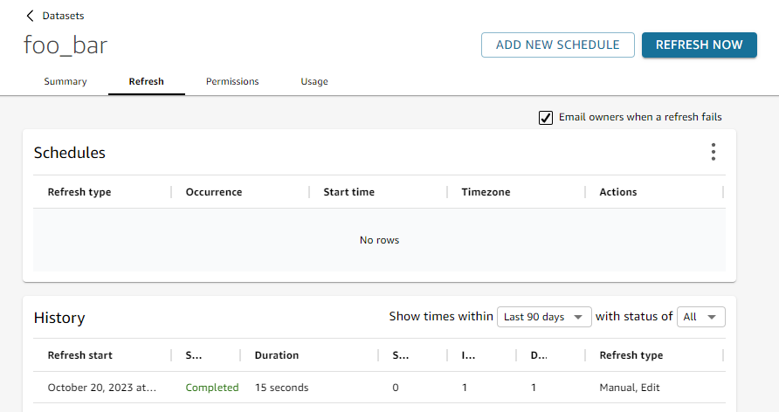Viewport: 779px width, 412px height.
Task: Click the Timezone column header
Action: point(486,192)
